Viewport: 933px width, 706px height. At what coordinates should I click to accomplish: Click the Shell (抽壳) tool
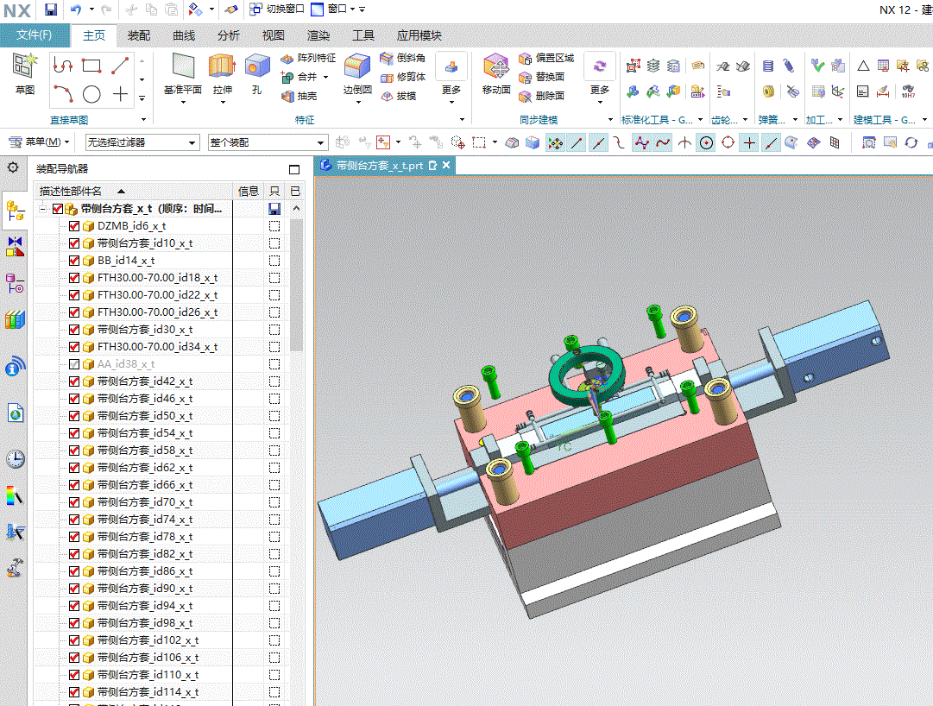click(x=299, y=96)
